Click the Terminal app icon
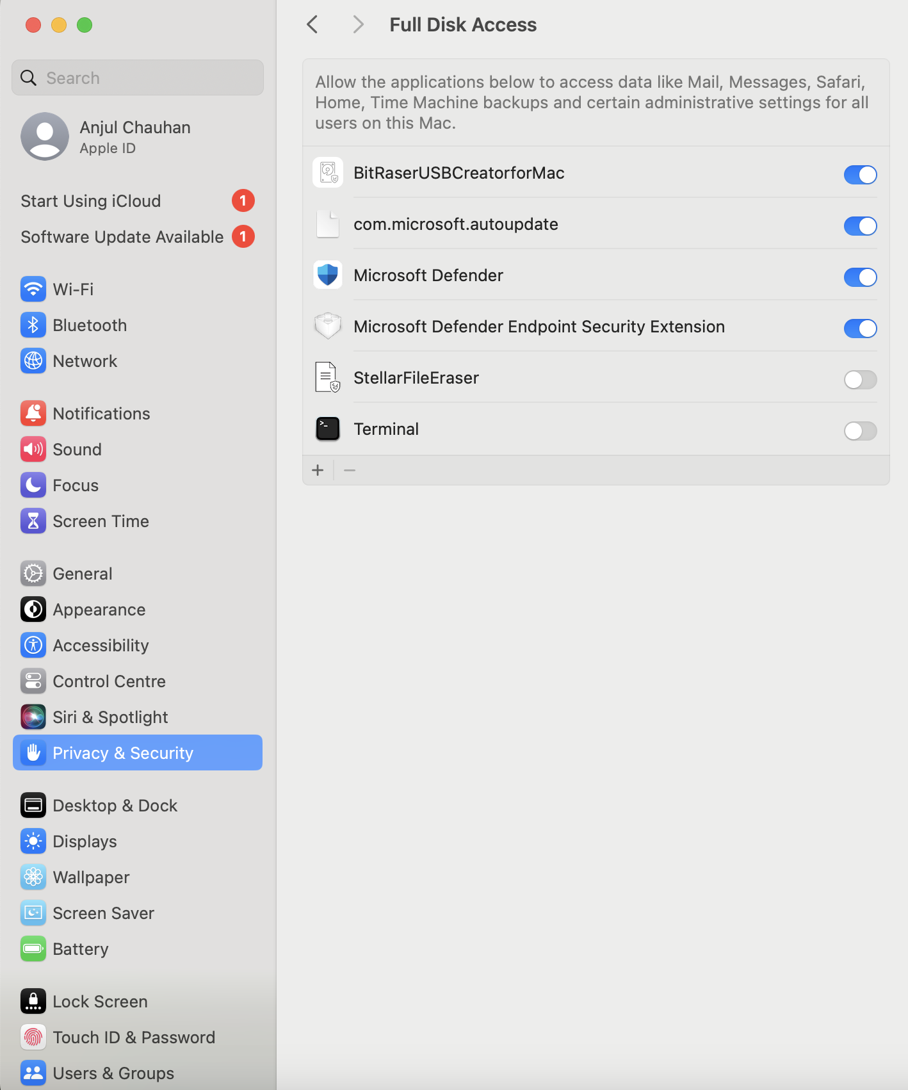 (328, 429)
